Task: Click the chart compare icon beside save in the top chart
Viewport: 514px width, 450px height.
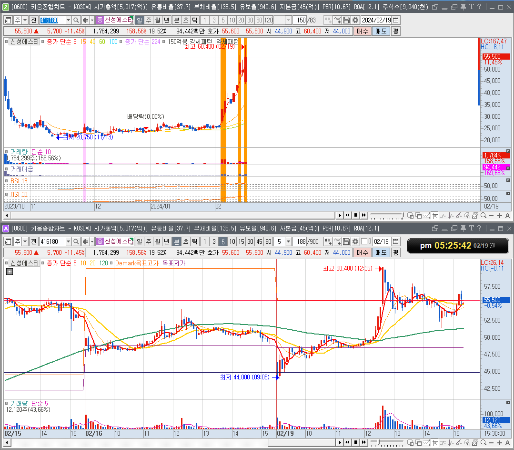Action: 337,21
